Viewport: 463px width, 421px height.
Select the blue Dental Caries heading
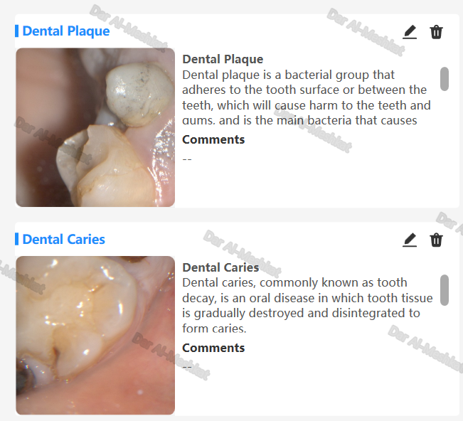[x=64, y=239]
